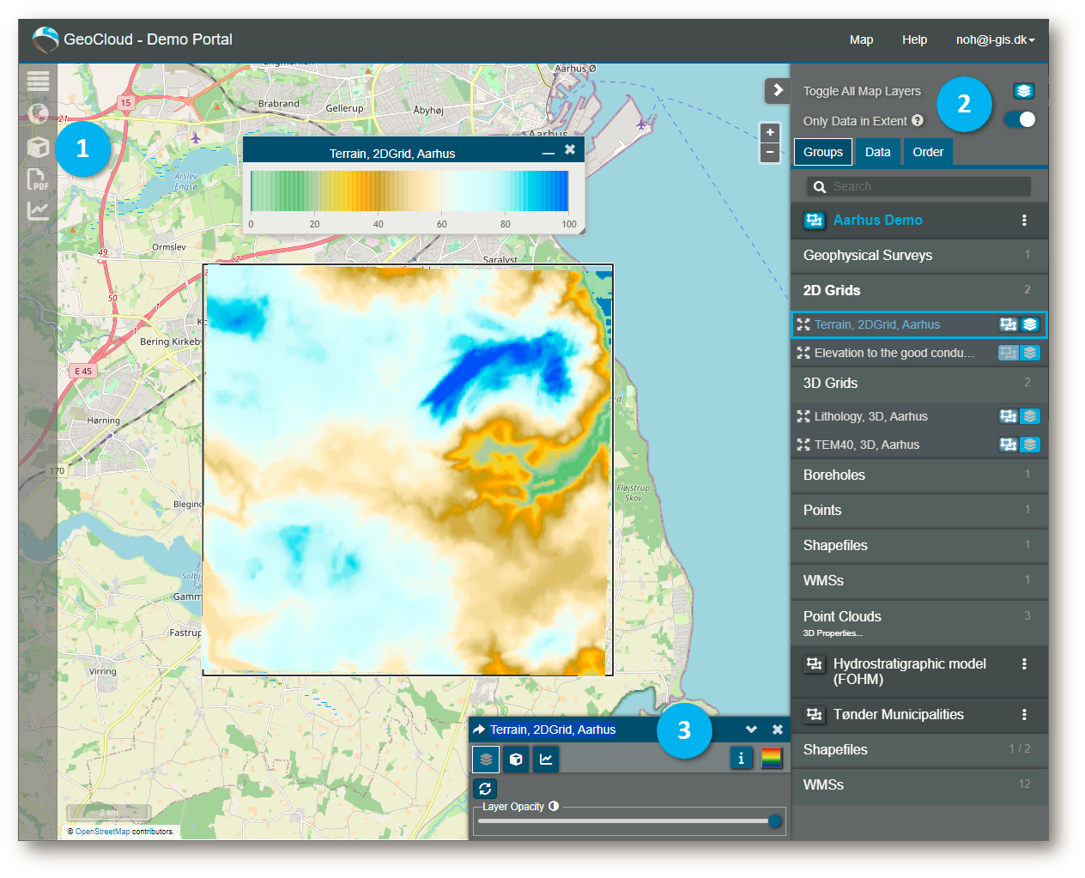The width and height of the screenshot is (1085, 878).
Task: Open the 3D cube view in left sidebar
Action: point(38,147)
